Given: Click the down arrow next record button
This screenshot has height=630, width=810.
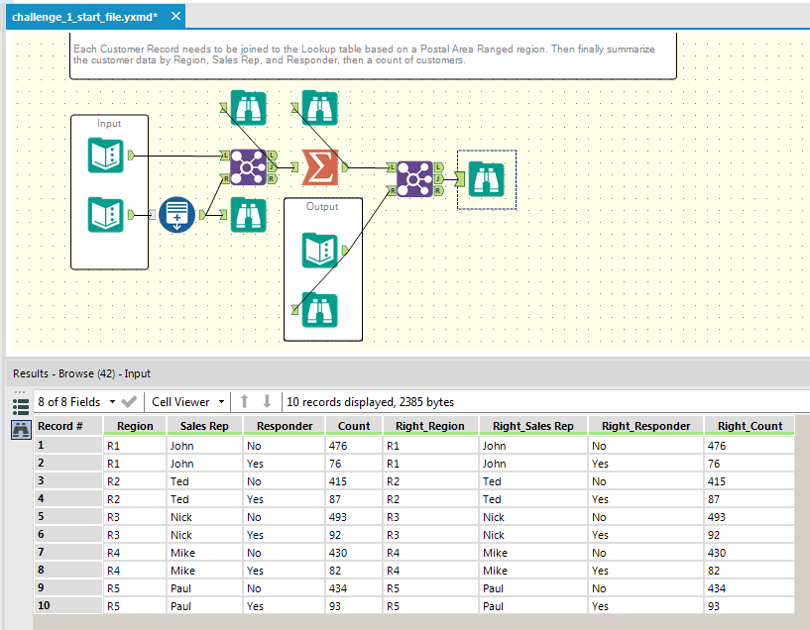Looking at the screenshot, I should (267, 402).
